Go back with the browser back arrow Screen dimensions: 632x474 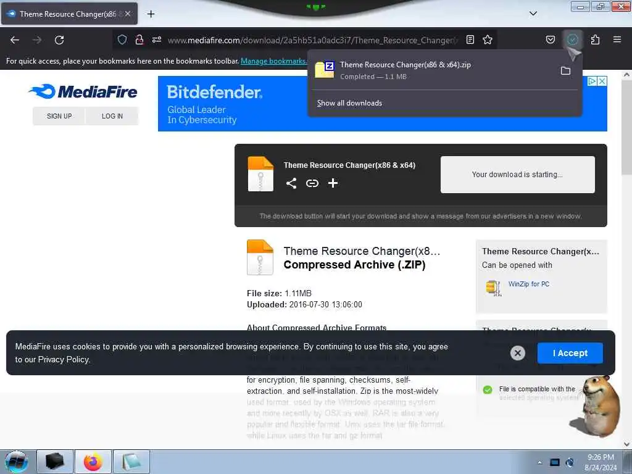tap(15, 40)
